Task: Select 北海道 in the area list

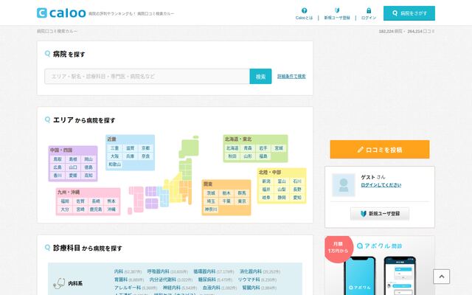Action: [232, 148]
